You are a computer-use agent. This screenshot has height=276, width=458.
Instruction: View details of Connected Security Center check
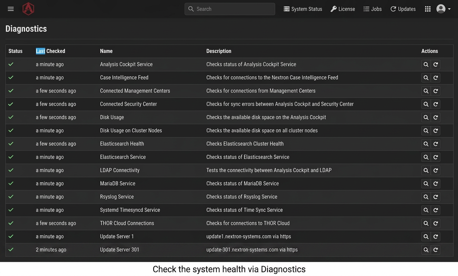[x=426, y=104]
